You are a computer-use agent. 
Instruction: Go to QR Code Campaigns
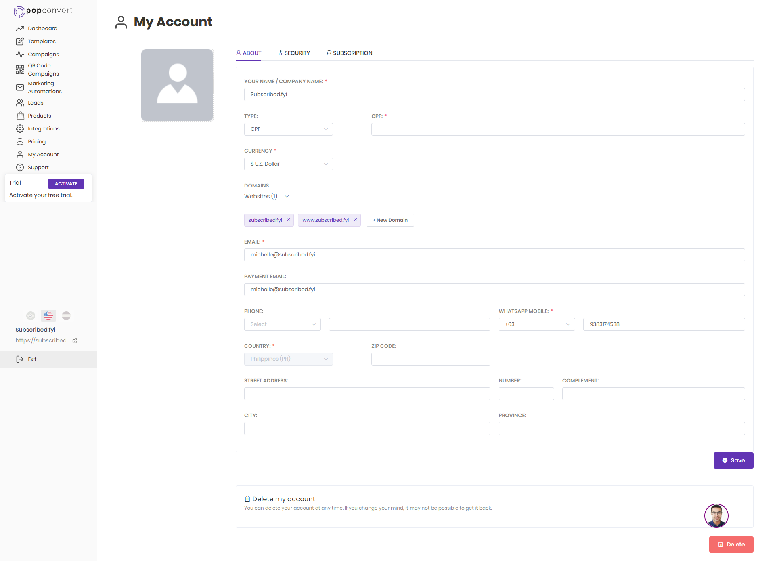(x=43, y=69)
